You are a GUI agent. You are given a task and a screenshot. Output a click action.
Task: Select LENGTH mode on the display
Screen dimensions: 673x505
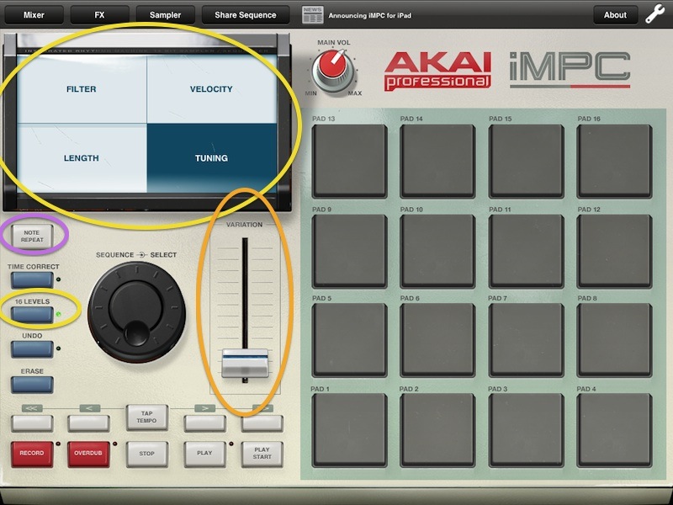(x=82, y=158)
